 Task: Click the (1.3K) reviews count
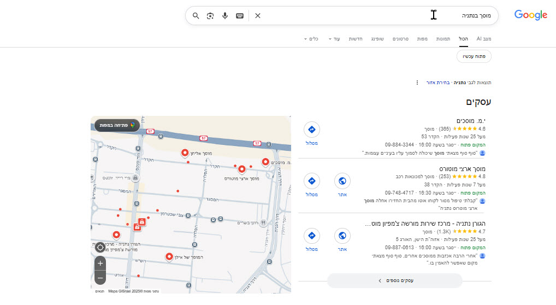(444, 232)
